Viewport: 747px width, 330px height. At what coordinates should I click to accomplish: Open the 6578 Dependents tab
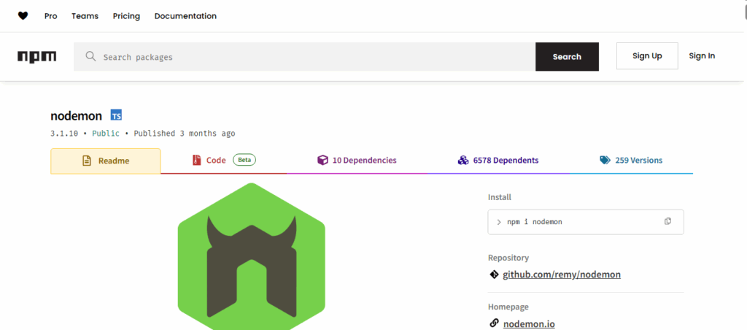(498, 161)
